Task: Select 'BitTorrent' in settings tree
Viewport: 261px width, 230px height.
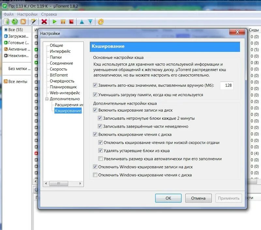Action: click(x=59, y=75)
